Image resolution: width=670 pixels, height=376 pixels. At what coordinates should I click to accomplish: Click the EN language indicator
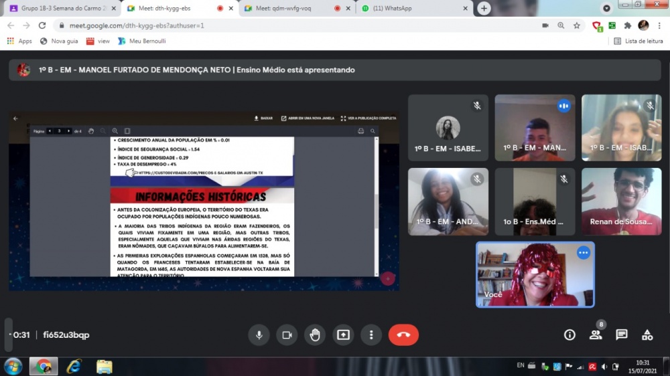(x=521, y=365)
